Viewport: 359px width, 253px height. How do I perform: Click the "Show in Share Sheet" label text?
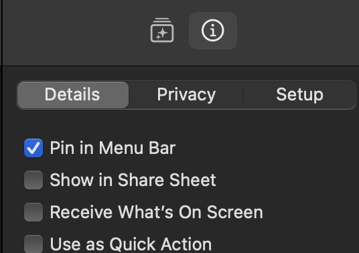coord(133,180)
